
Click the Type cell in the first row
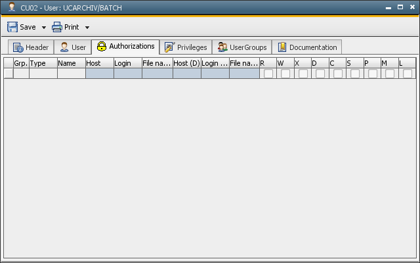[x=43, y=74]
